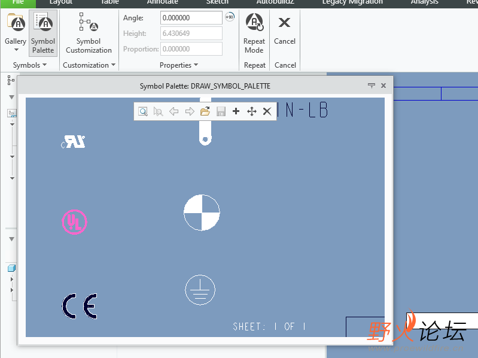Screen dimensions: 478x358
Task: Open the Gallery dropdown arrow
Action: tap(17, 50)
